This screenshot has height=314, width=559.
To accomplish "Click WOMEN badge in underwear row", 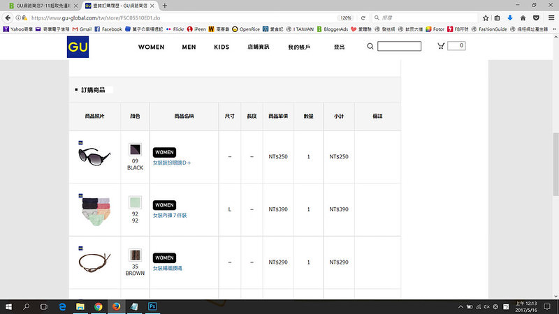I will tap(164, 205).
